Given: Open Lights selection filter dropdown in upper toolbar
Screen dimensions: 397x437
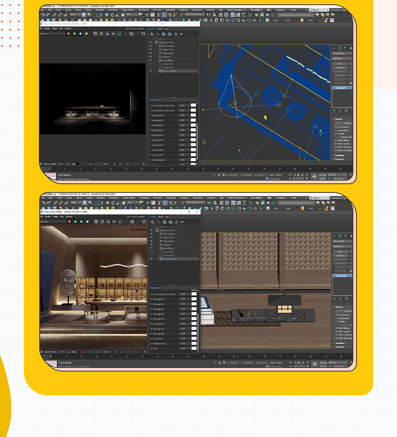Looking at the screenshot, I should (75, 15).
